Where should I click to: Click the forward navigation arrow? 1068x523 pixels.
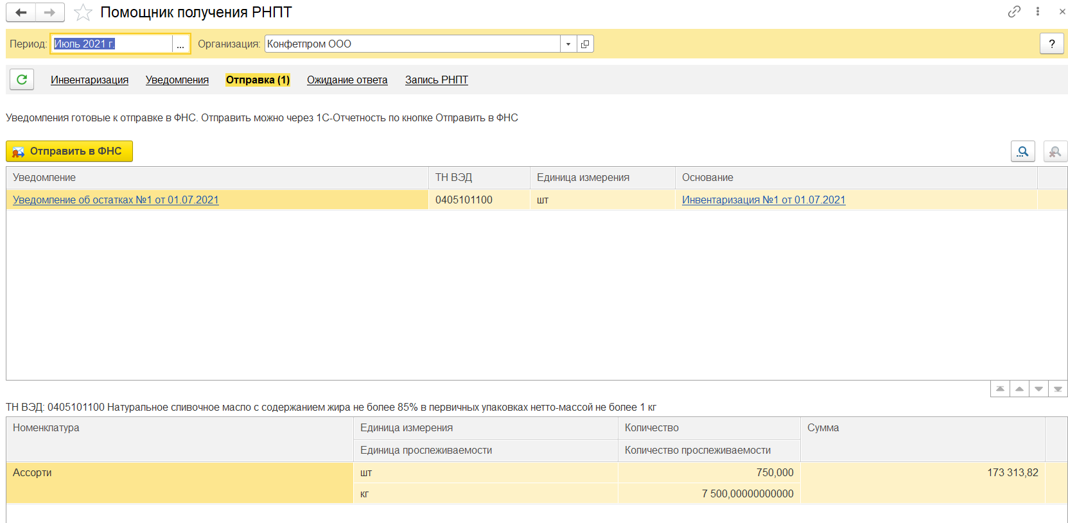(49, 12)
